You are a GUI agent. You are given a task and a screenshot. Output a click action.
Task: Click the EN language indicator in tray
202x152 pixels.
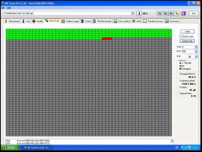tap(177, 148)
